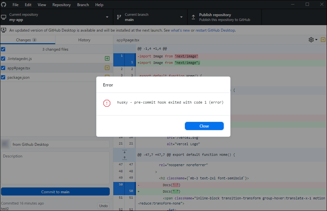Open the Edit menu
This screenshot has width=327, height=211.
coord(28,5)
